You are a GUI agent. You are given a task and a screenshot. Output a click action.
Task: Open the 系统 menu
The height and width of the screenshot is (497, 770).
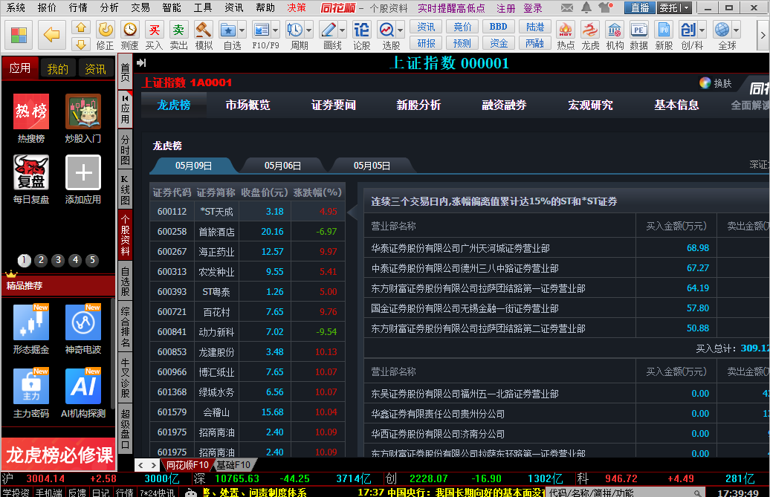pos(16,8)
